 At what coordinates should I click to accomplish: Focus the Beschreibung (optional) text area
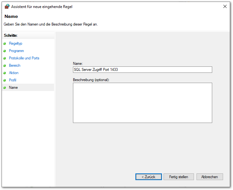point(142,103)
